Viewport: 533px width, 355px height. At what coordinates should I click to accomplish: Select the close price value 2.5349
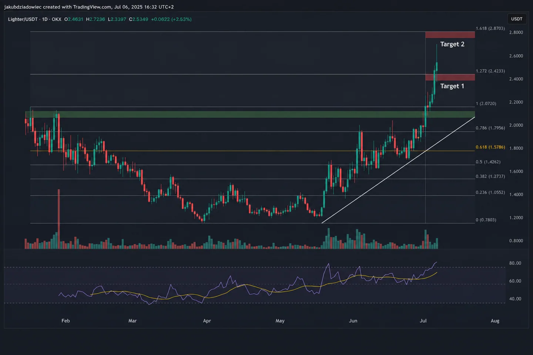140,19
